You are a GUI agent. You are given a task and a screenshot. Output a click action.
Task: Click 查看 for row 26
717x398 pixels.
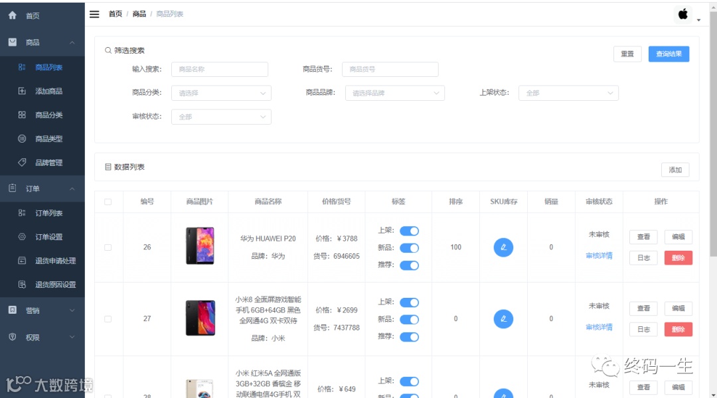coord(643,237)
